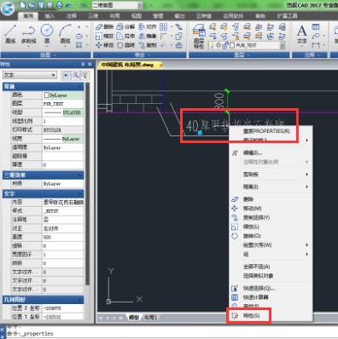This screenshot has height=339, width=338.
Task: Click the Move (移动) tool in ribbon
Action: pos(104,45)
